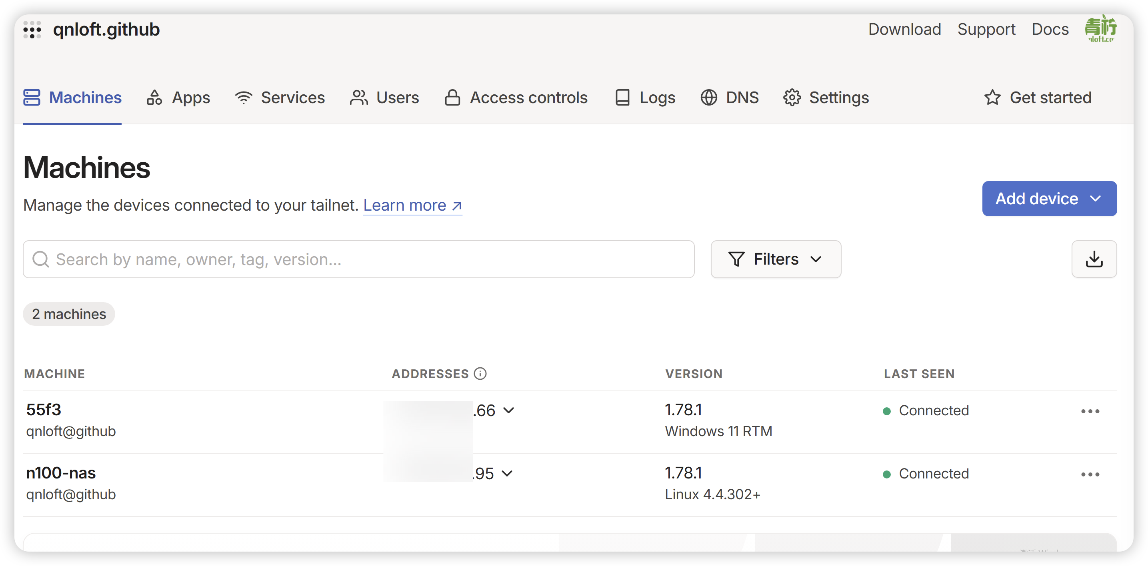Click the filter funnel icon
This screenshot has width=1148, height=566.
[736, 259]
